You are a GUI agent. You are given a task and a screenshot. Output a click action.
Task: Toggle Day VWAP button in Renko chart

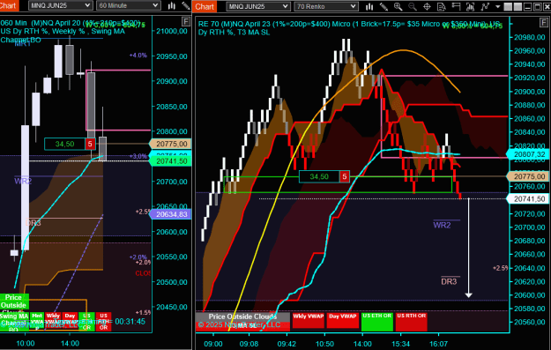[x=342, y=321]
